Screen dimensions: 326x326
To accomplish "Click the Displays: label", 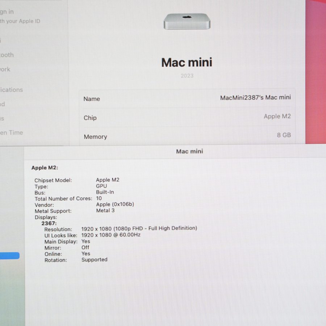I will click(46, 217).
